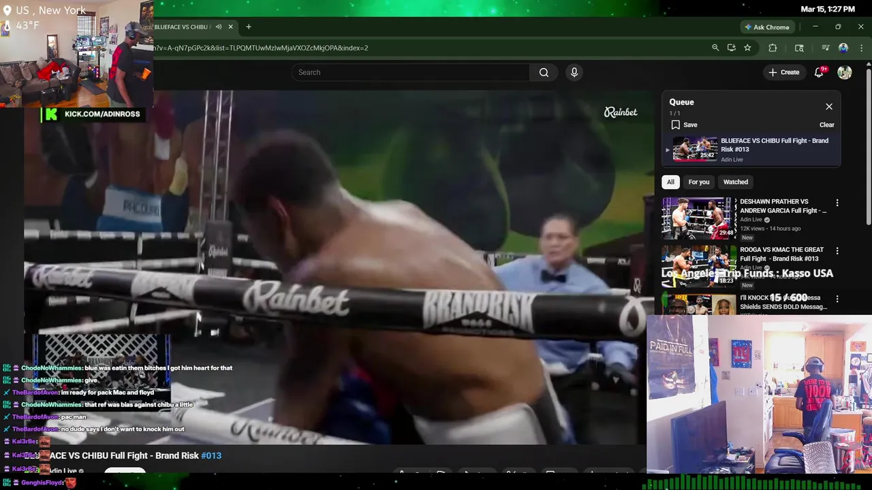The height and width of the screenshot is (490, 872).
Task: Select the For you filter chip
Action: coord(698,182)
